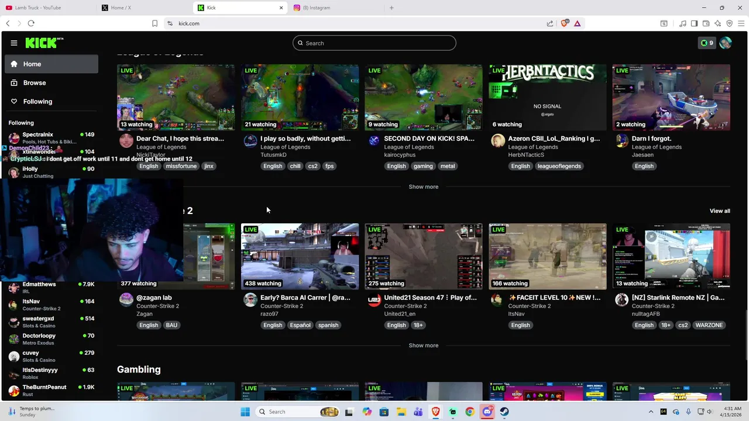Open ItsNav channel in the Following list
Image resolution: width=749 pixels, height=421 pixels.
click(x=51, y=305)
